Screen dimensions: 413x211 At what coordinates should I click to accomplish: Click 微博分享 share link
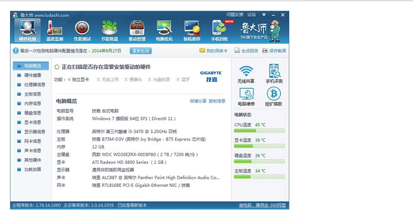click(x=198, y=101)
